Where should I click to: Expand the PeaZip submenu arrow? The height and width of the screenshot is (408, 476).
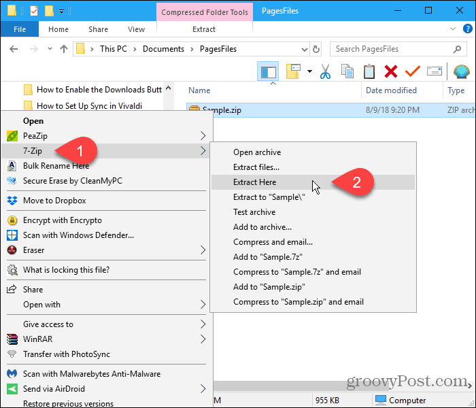click(203, 136)
